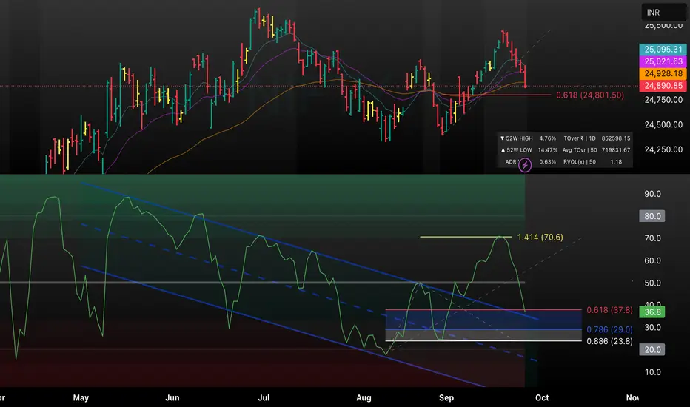Click the teal 25,095.31 price label
The image size is (690, 407).
coord(663,50)
